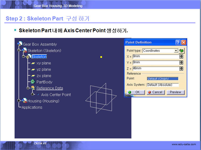This screenshot has height=150, width=201.
Task: Expand the Axis Center Point node
Action: coord(33,94)
